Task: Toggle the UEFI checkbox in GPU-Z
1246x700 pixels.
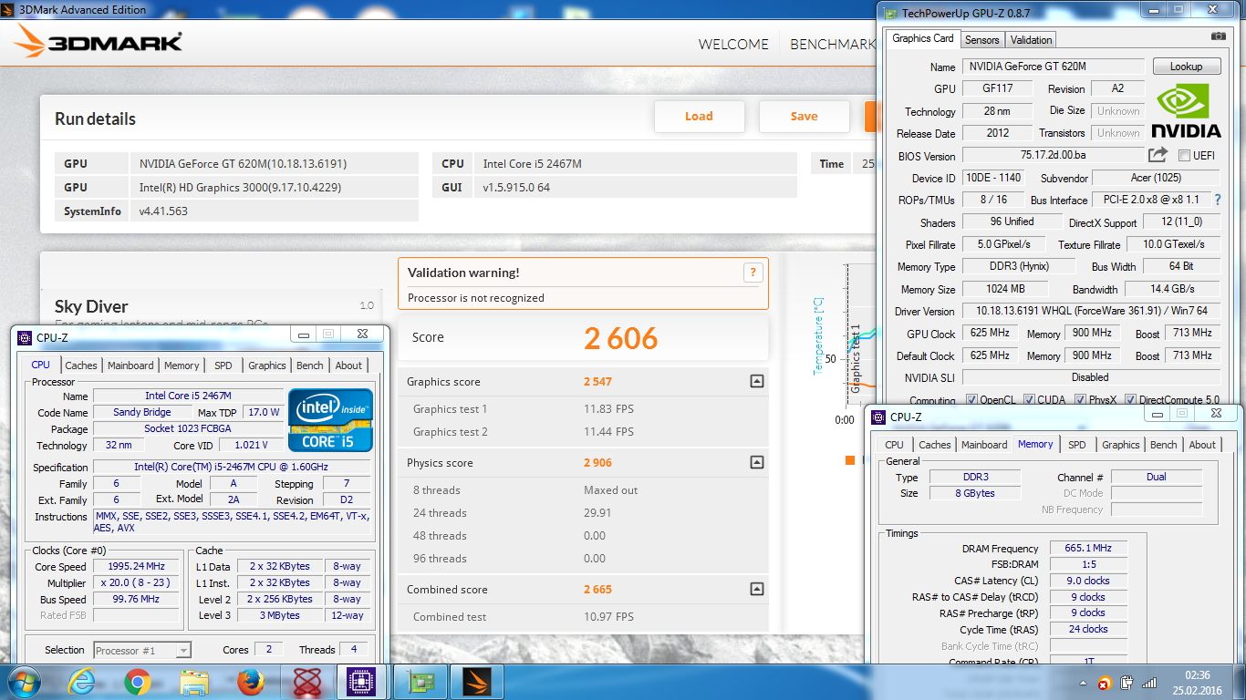Action: (1184, 156)
